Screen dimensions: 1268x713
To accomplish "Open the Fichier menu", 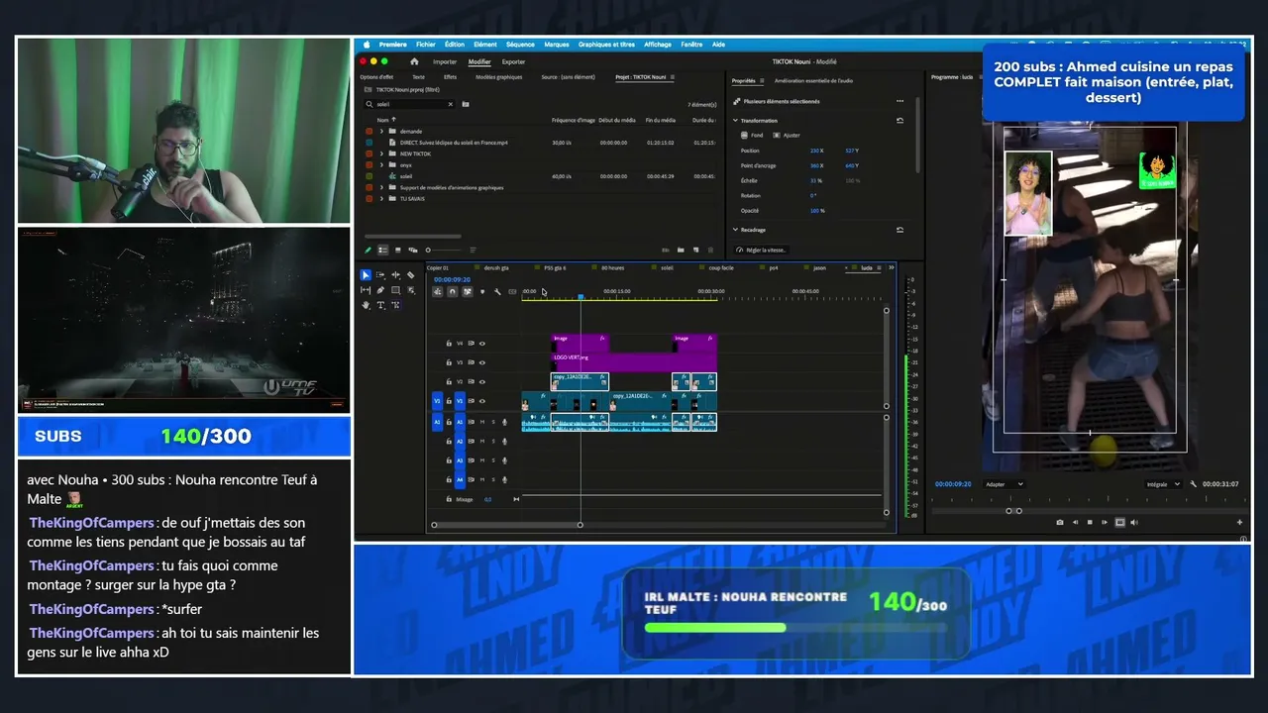I will tap(426, 45).
